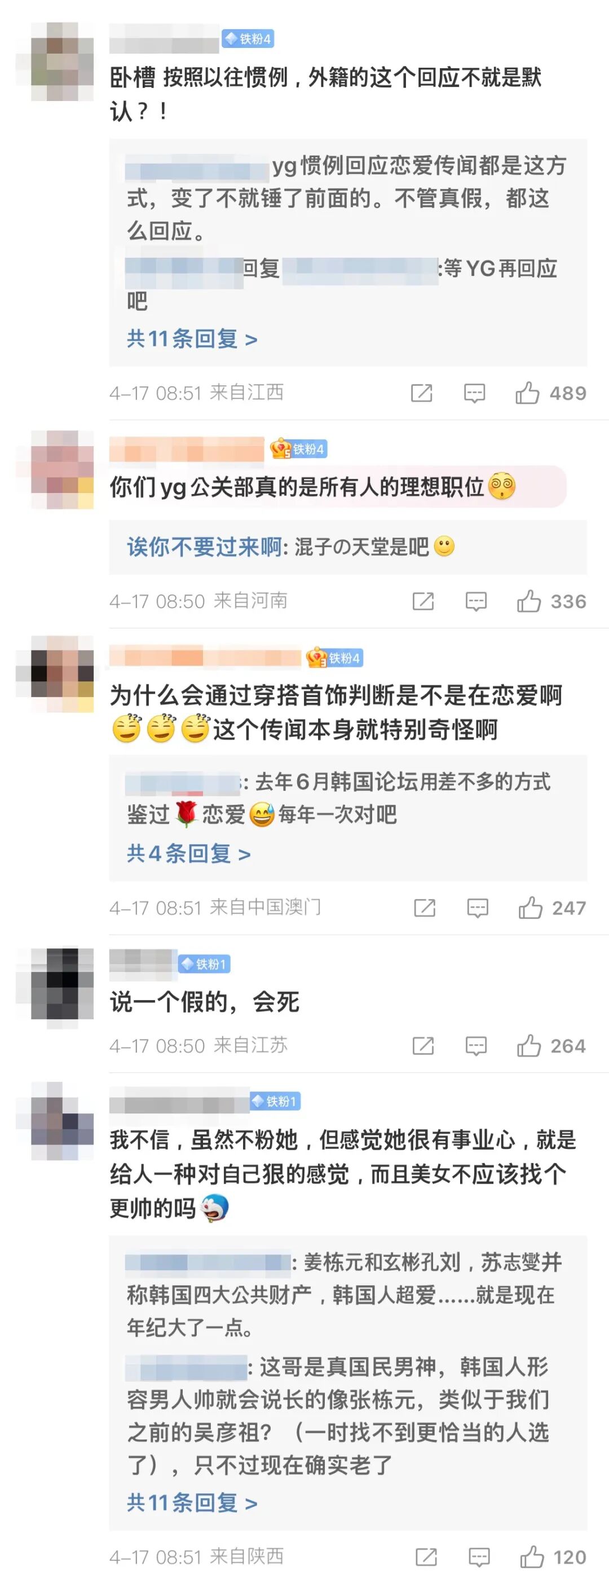The width and height of the screenshot is (609, 1581).
Task: Reply to the comment from 陕西
Action: coord(479,1557)
